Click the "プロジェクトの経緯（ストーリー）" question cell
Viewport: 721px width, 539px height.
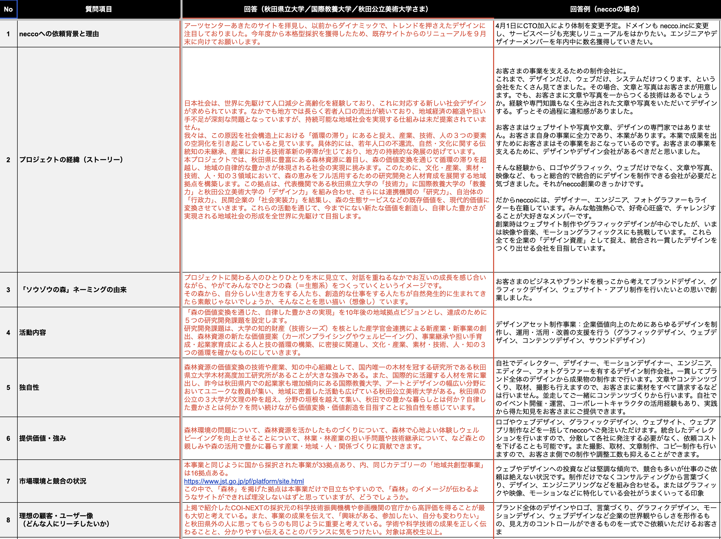(x=98, y=160)
